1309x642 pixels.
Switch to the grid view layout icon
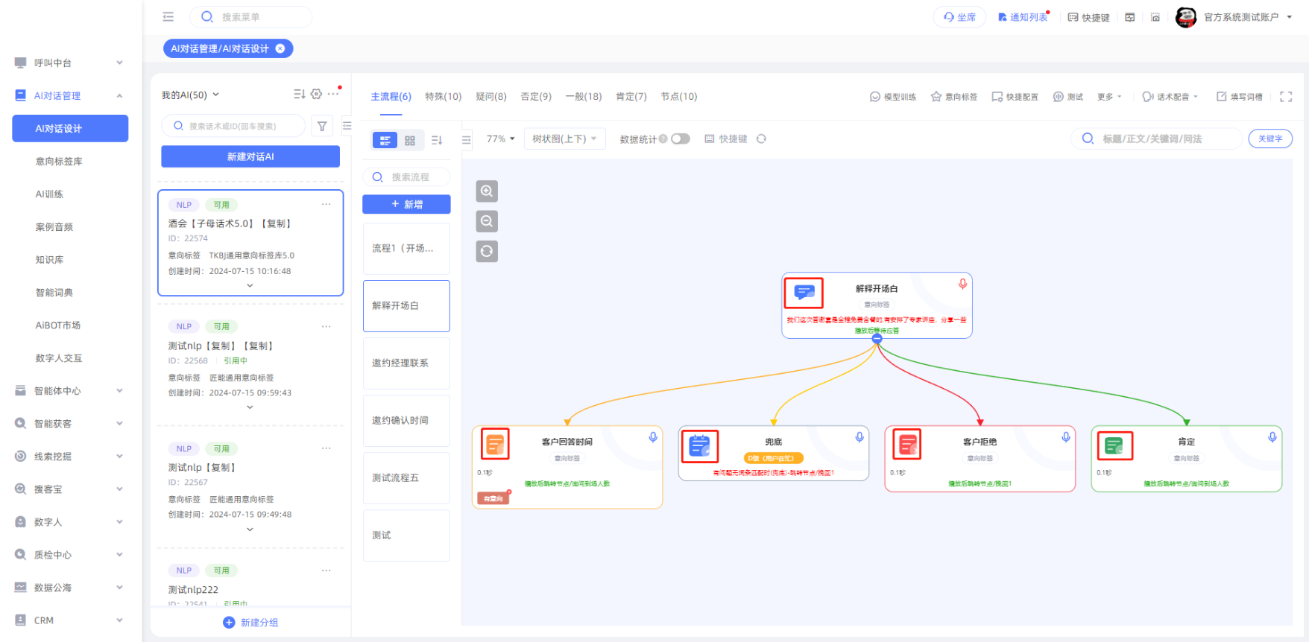coord(410,140)
